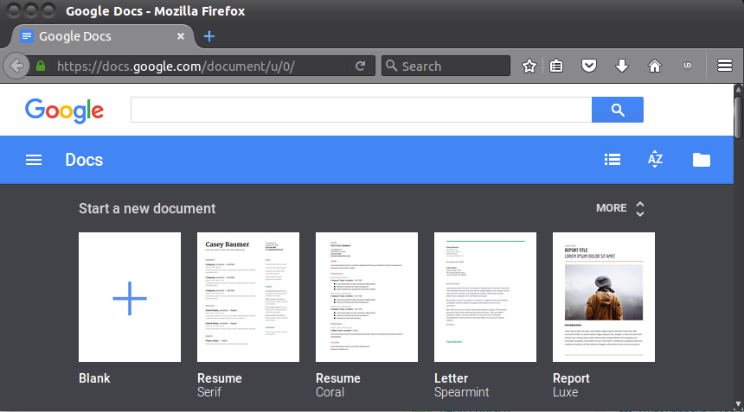Go to the Firefox home page icon
The width and height of the screenshot is (744, 412).
pyautogui.click(x=655, y=66)
